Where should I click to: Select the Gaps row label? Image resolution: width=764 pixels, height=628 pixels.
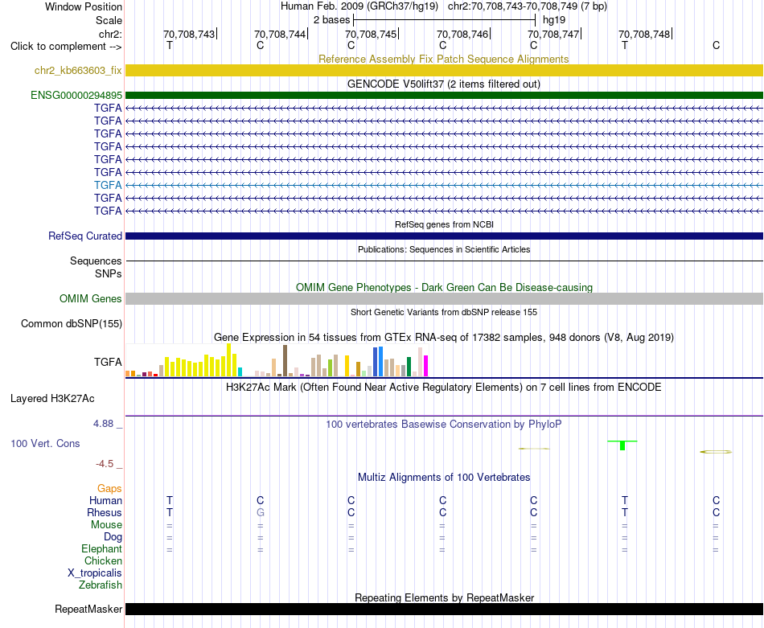(109, 488)
